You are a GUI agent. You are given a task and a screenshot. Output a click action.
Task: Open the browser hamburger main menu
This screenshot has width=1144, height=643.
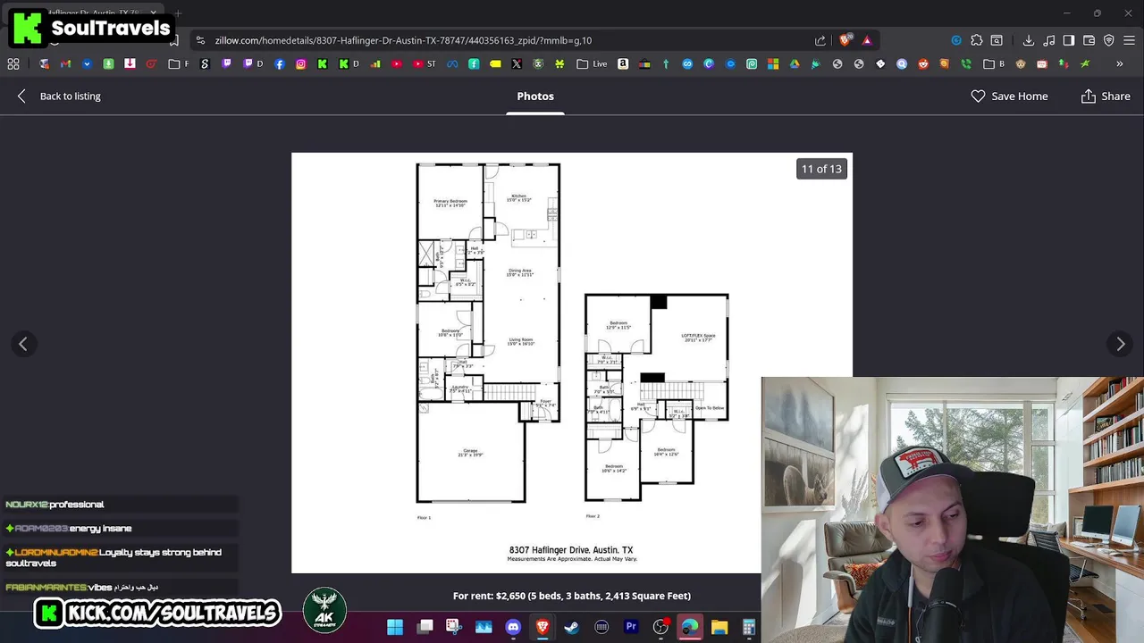point(1130,40)
